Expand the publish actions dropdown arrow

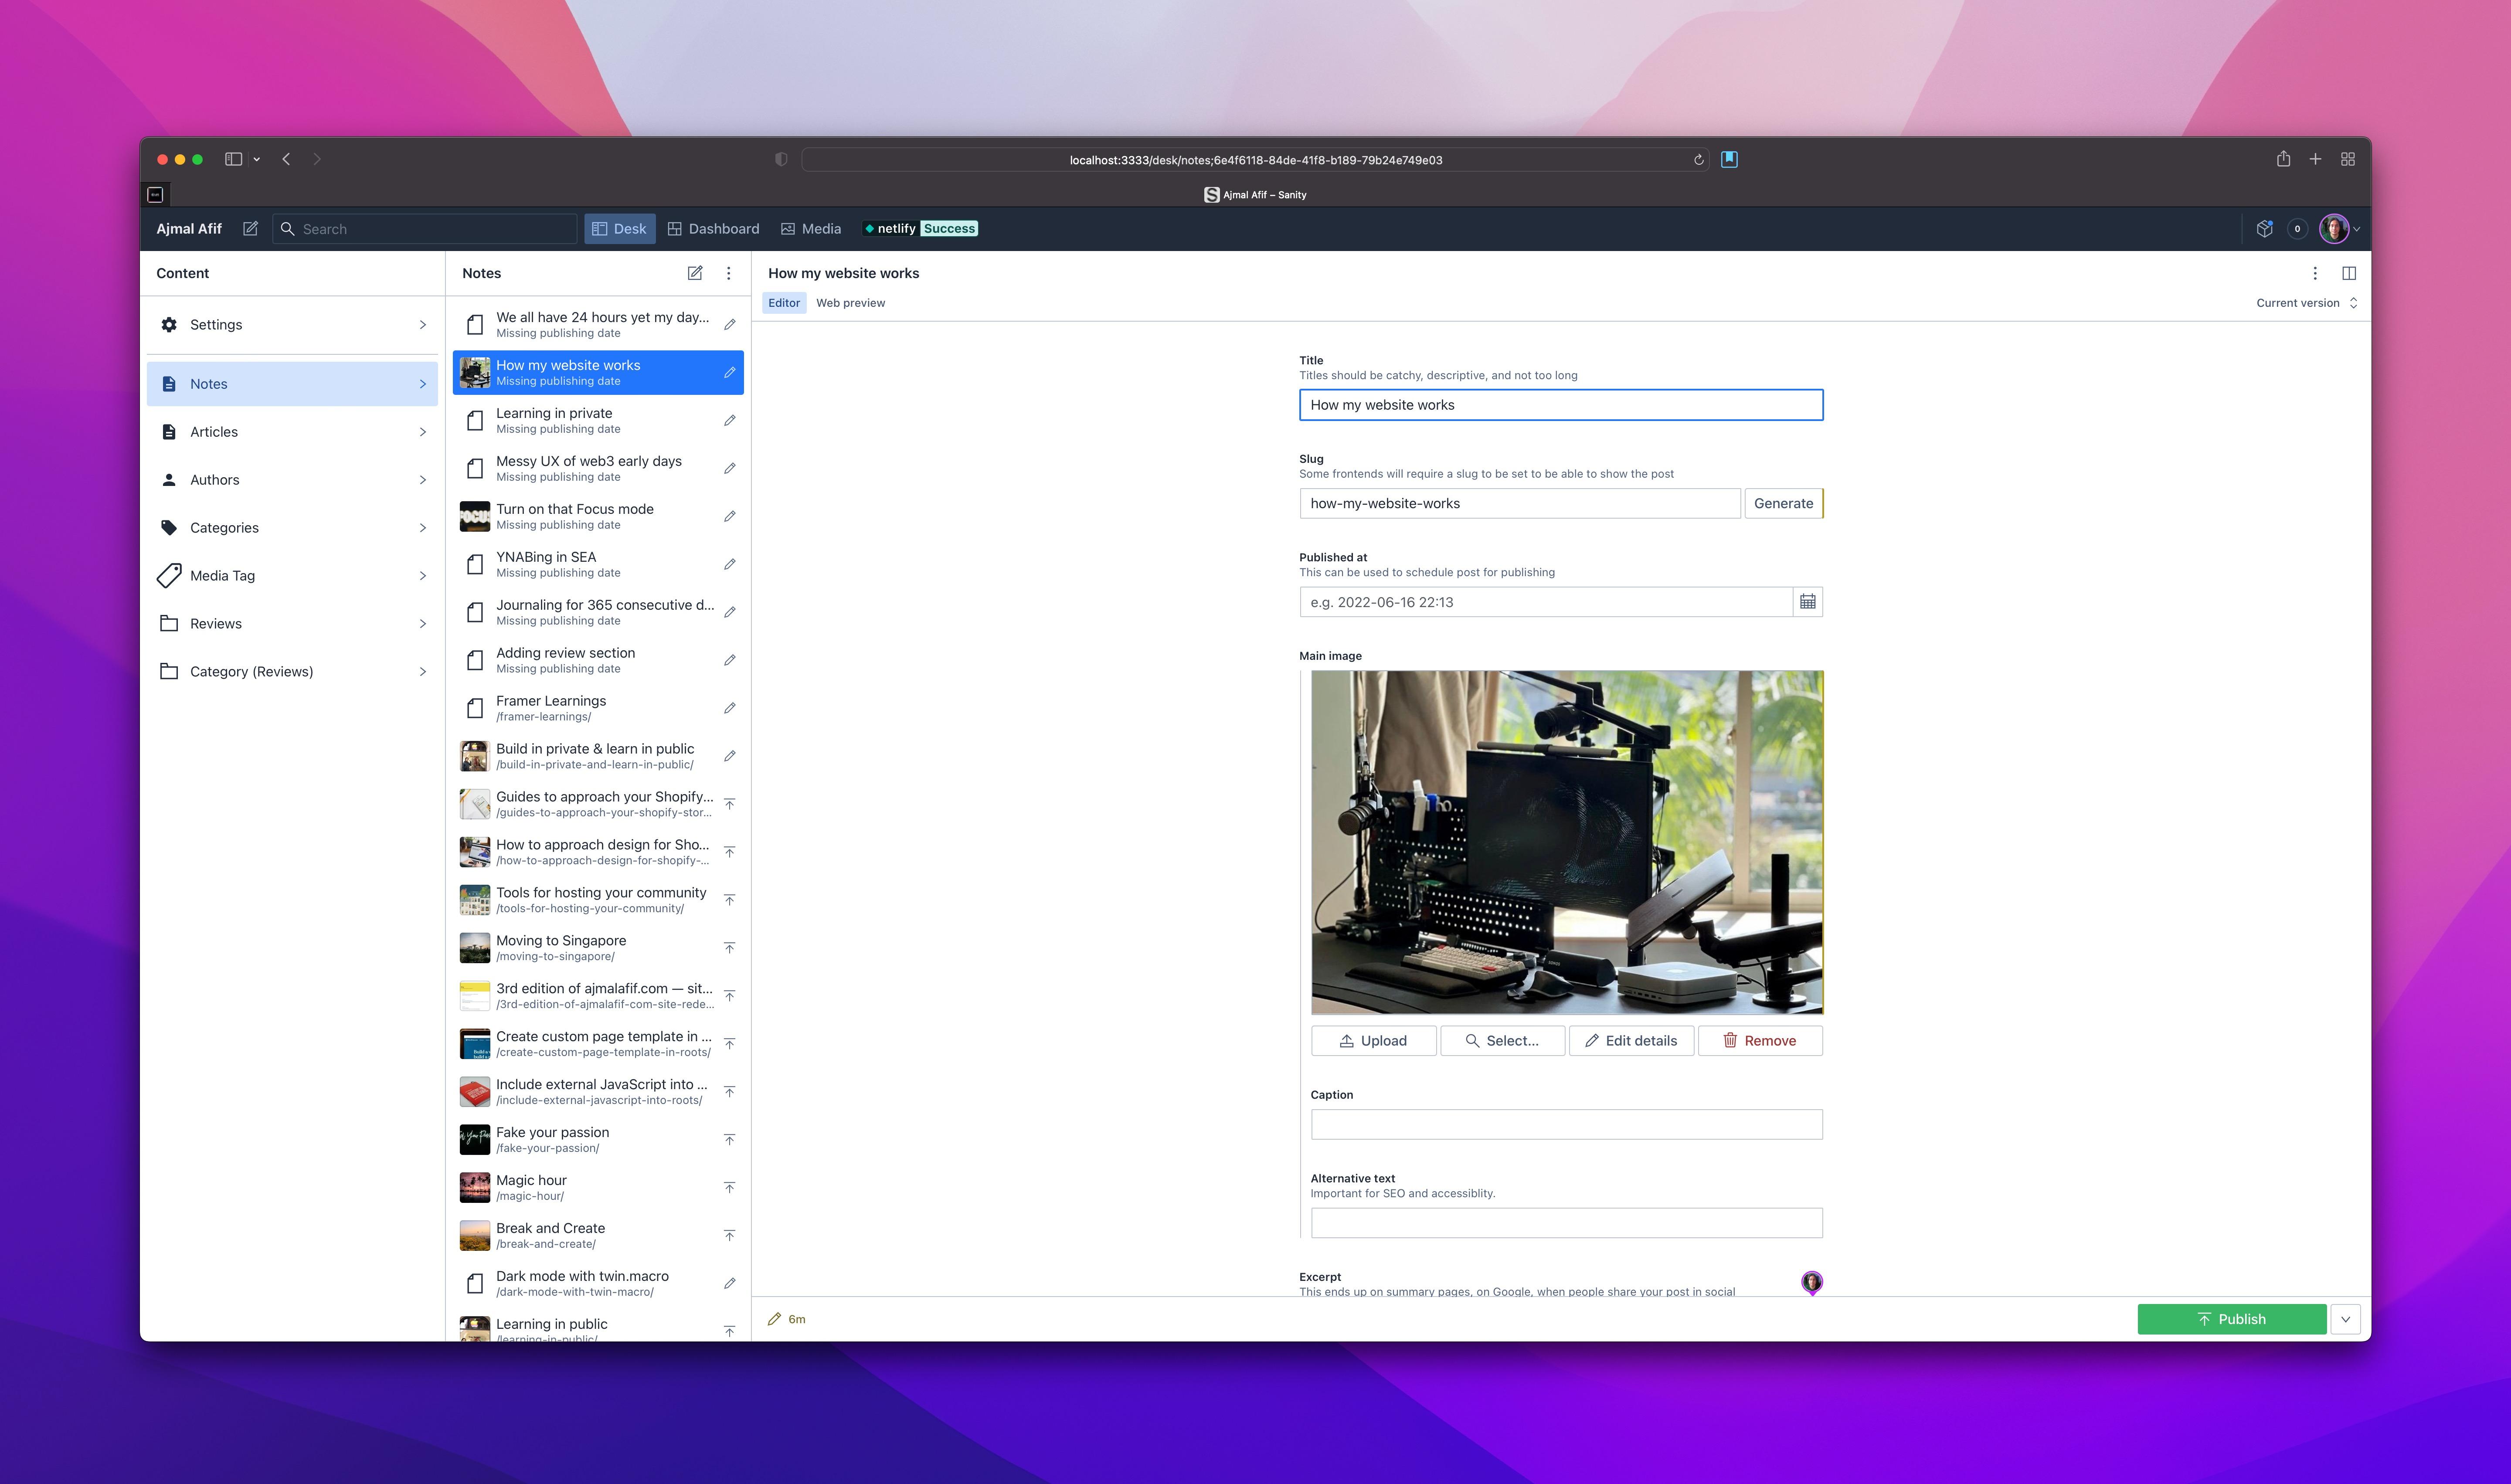click(2345, 1319)
